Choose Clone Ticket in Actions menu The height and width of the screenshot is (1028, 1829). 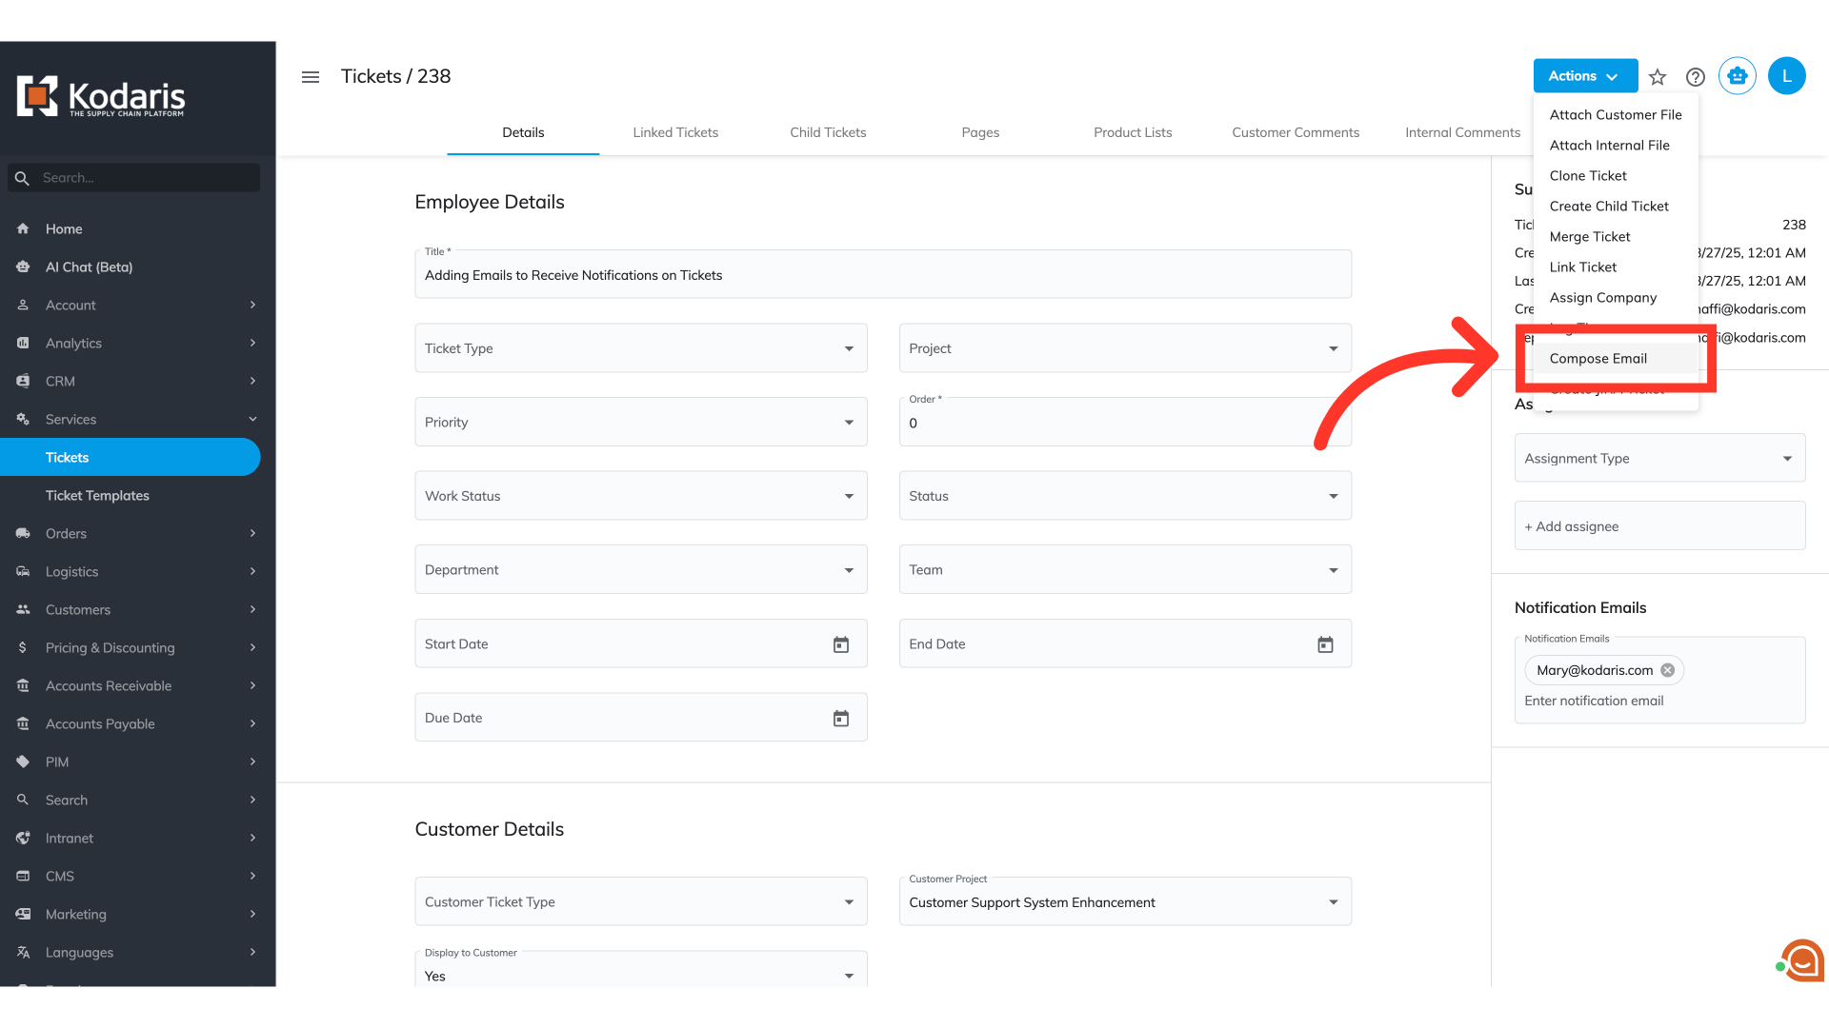(x=1588, y=176)
